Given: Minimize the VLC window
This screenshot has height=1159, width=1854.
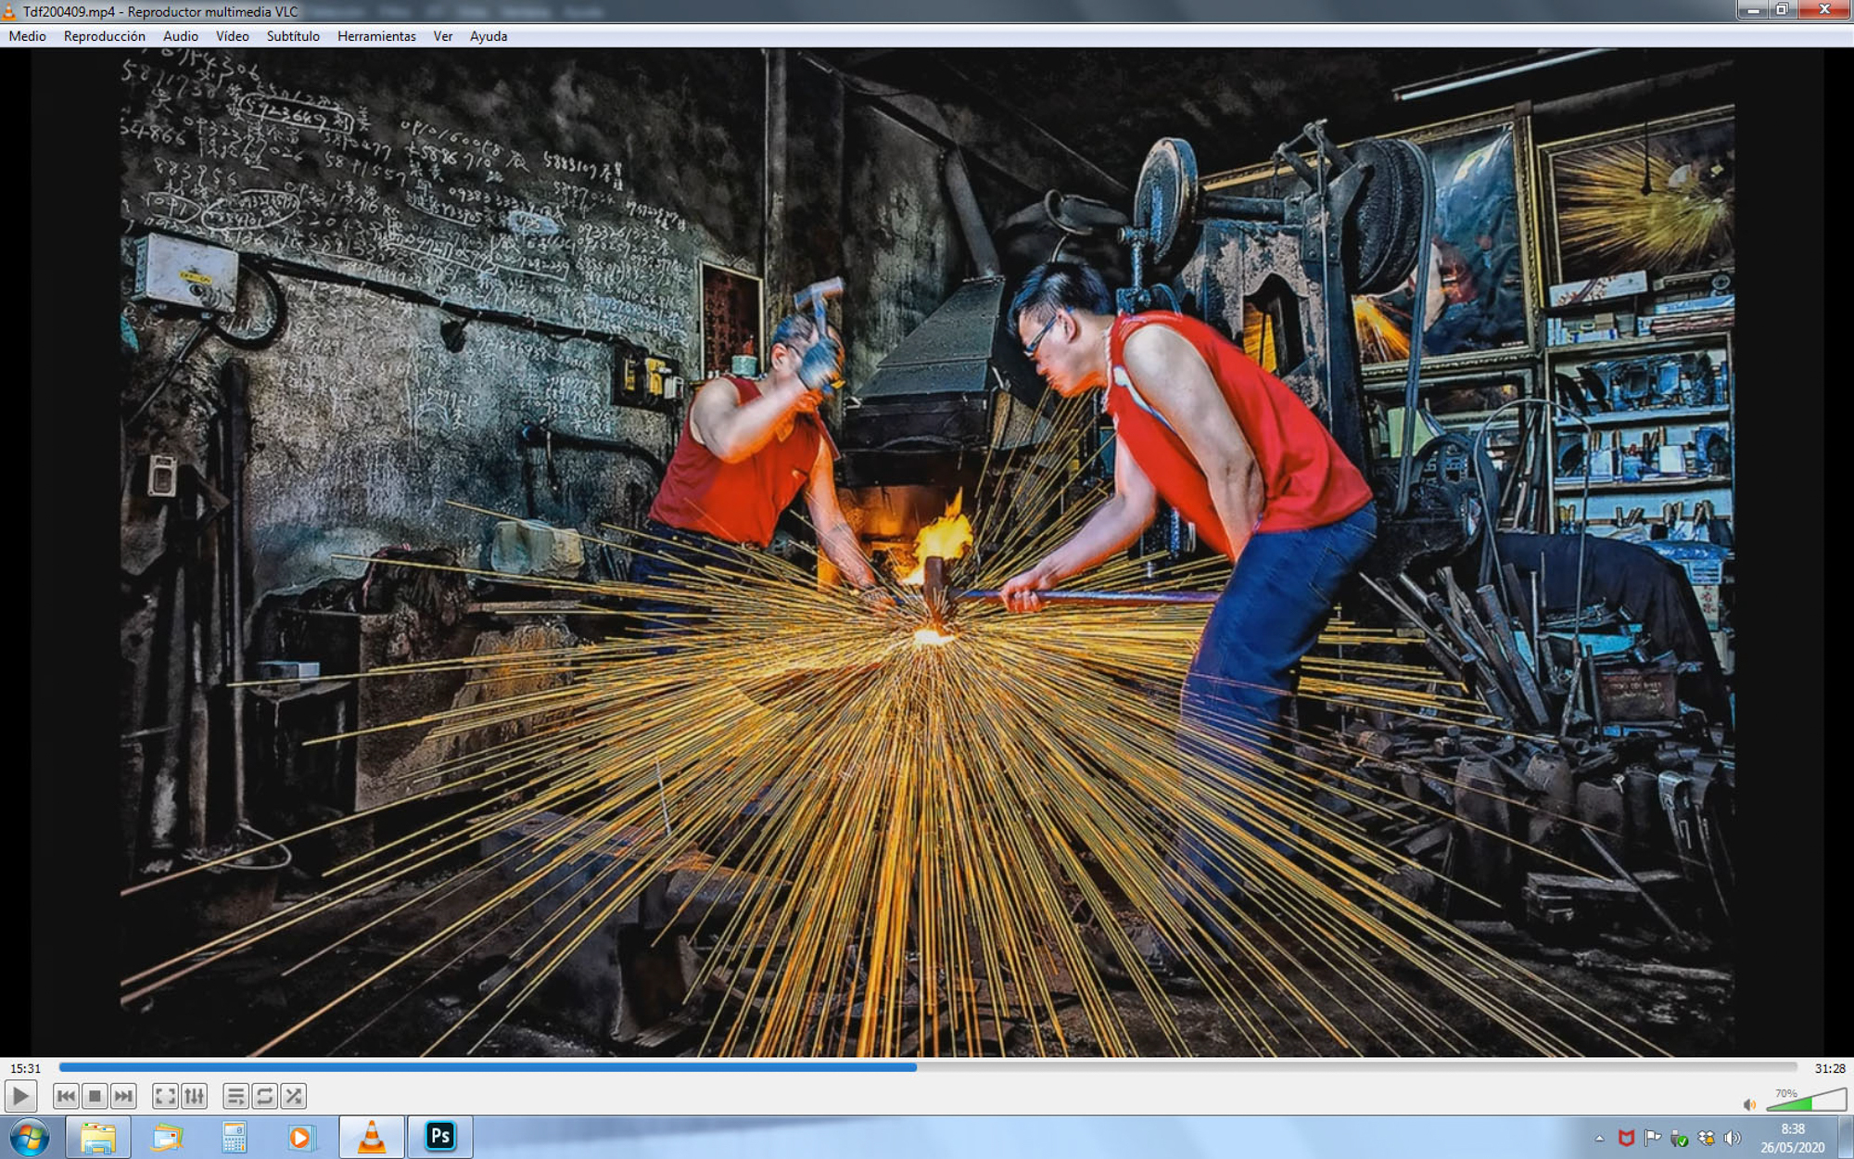Looking at the screenshot, I should 1753,10.
